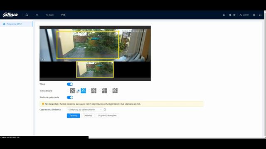Screen dimensions: 266x149
Task: Click the Zastosuj button
Action: coord(73,116)
